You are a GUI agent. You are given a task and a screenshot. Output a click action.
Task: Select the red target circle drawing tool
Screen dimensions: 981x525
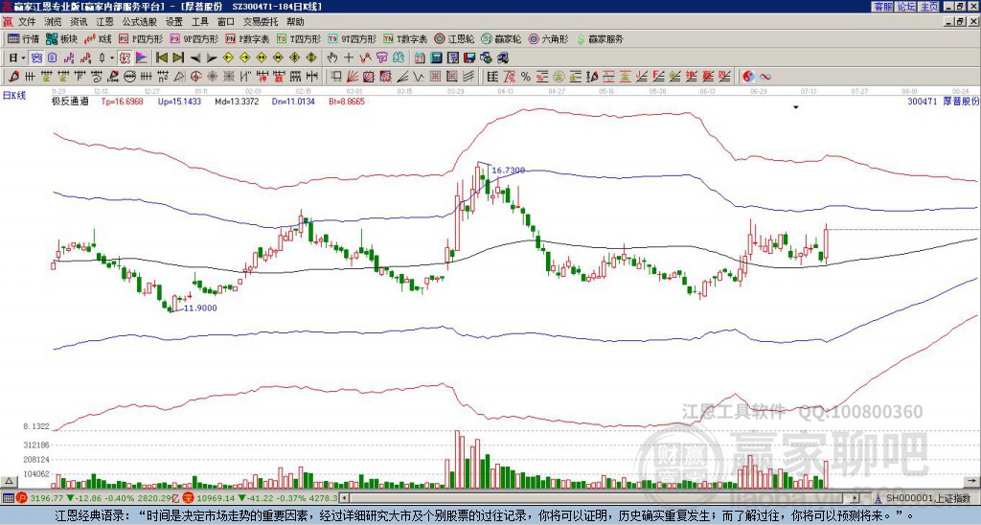tap(195, 77)
